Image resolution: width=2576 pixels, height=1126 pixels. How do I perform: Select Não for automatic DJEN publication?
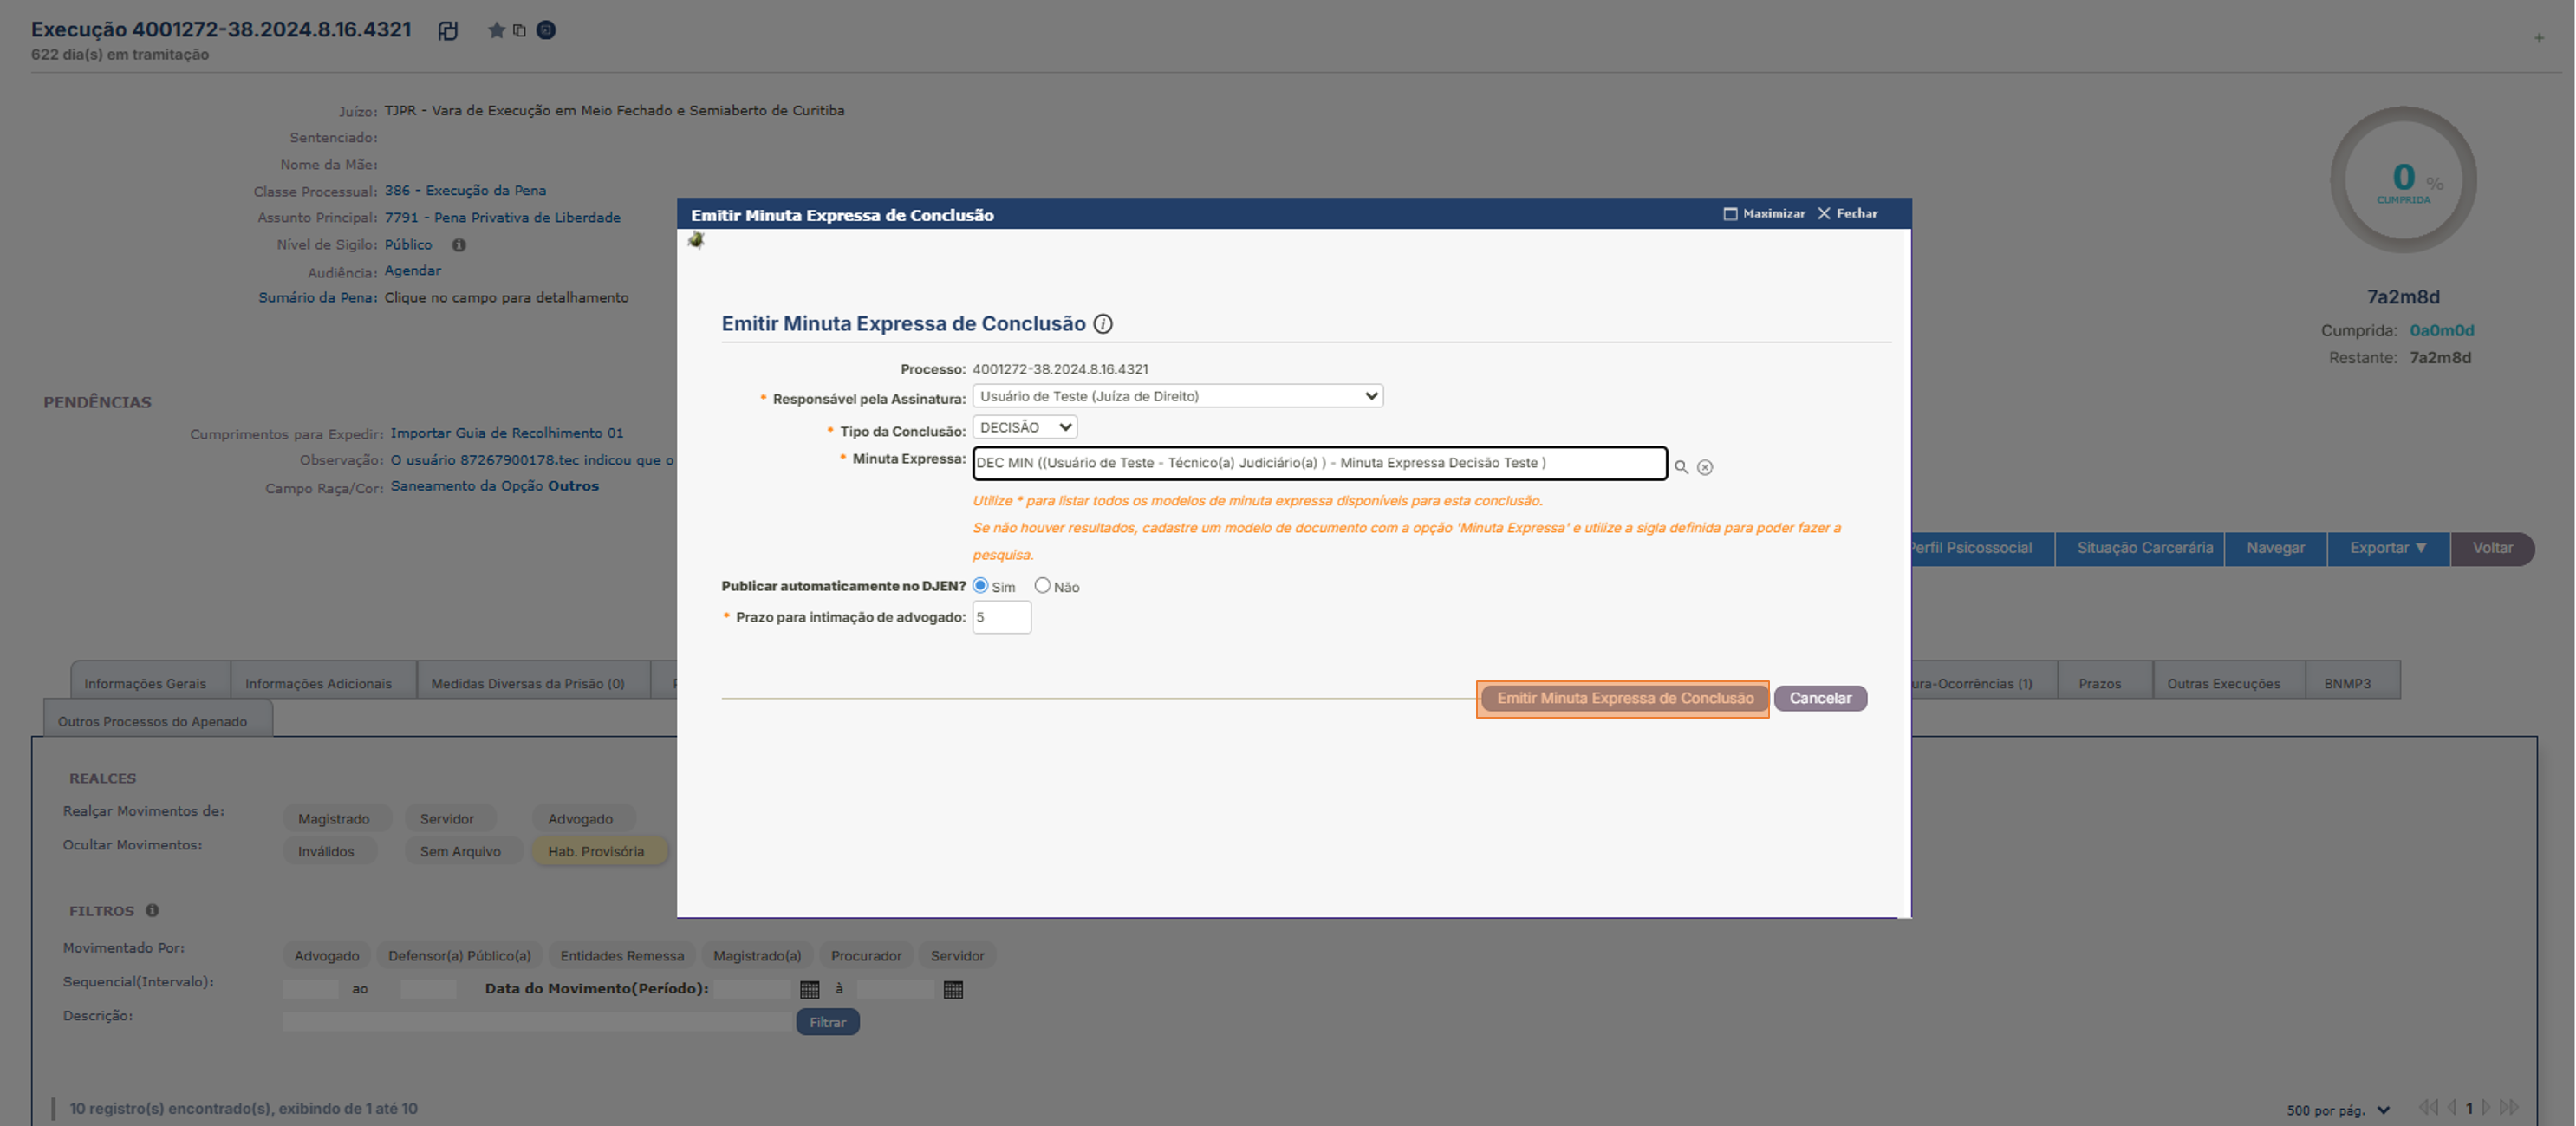click(1042, 585)
